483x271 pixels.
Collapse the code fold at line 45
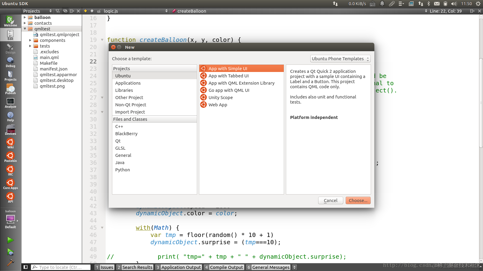[102, 228]
